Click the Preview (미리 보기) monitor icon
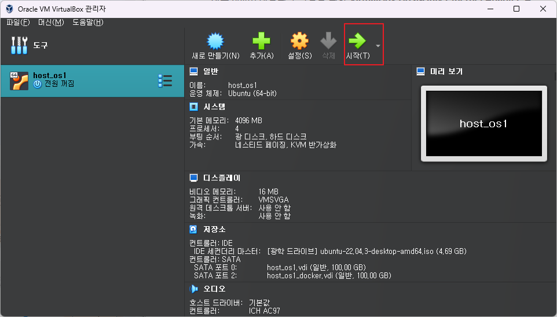Image resolution: width=557 pixels, height=317 pixels. (x=420, y=71)
